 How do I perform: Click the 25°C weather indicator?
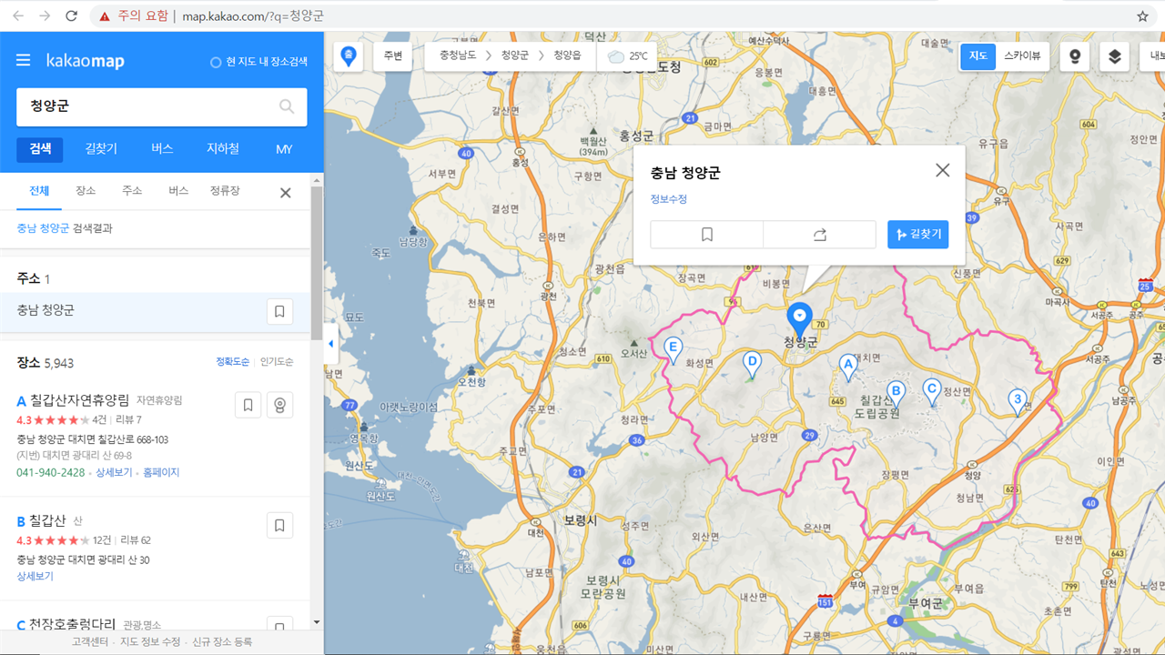point(627,55)
